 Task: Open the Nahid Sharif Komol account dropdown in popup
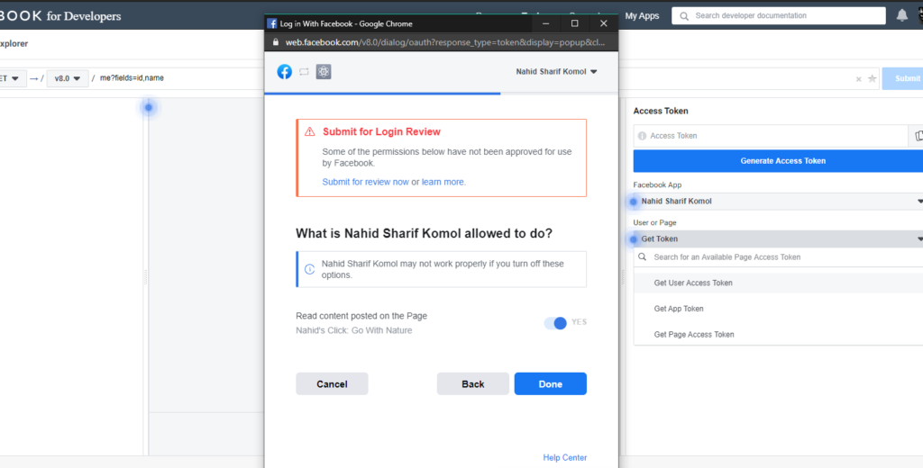(556, 72)
